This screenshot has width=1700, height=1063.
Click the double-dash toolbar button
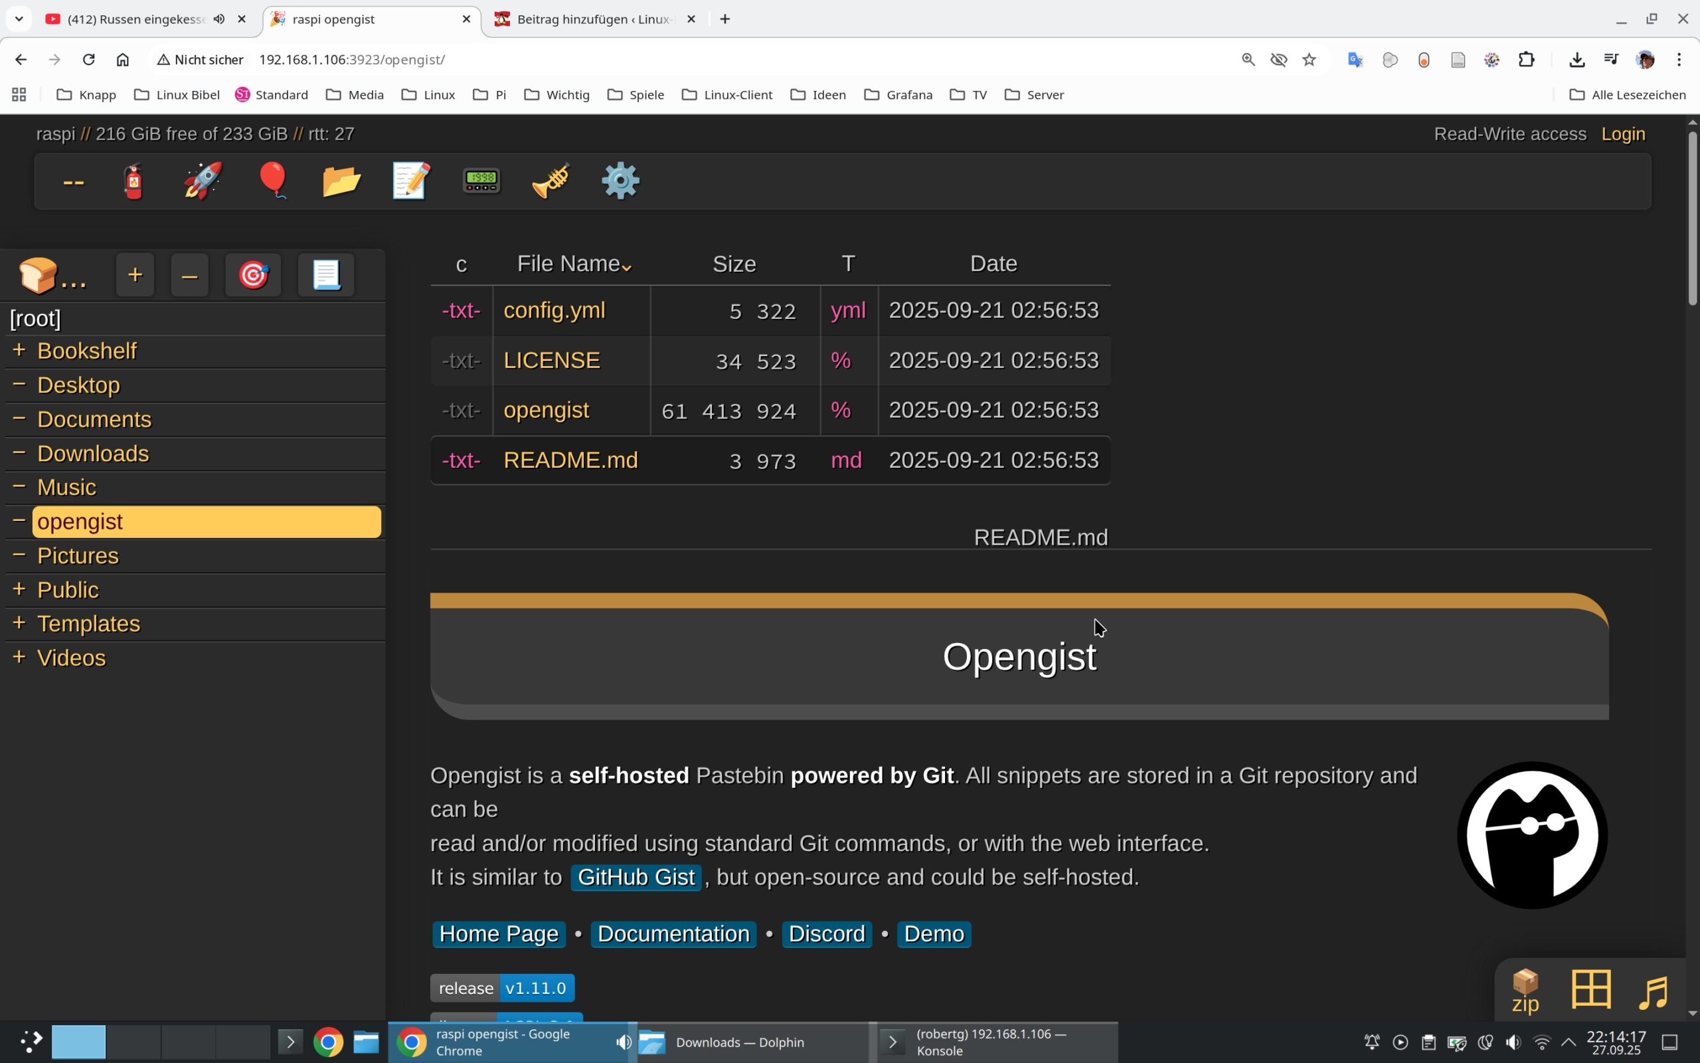[73, 181]
